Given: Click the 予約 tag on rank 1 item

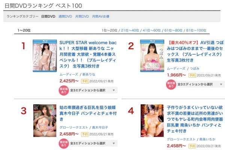Looking at the screenshot, I should 85,81.
